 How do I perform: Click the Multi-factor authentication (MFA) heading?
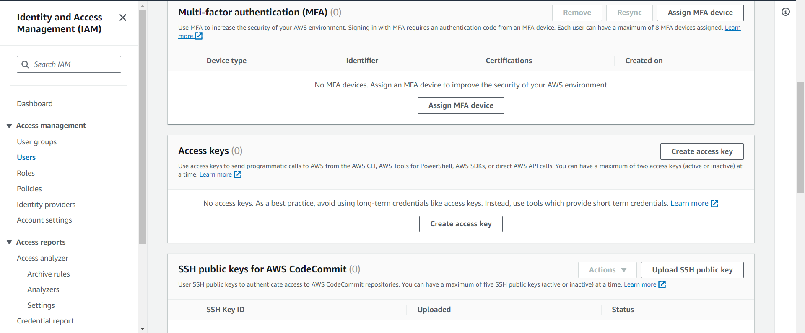pos(253,12)
